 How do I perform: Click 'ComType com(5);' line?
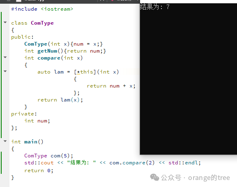tap(48, 156)
